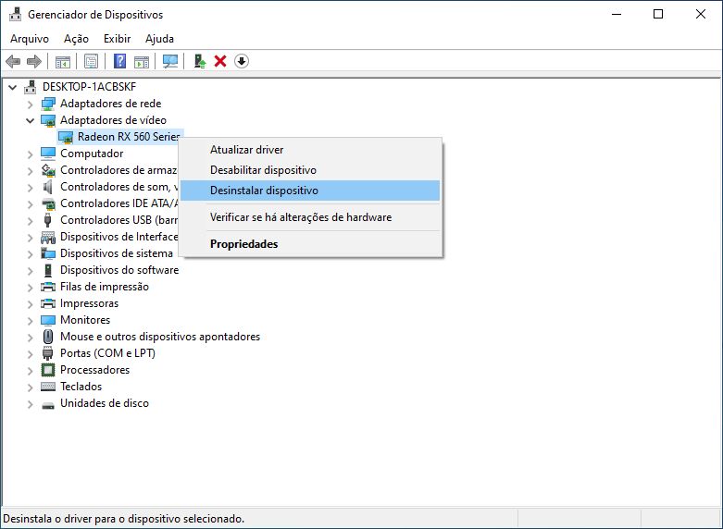Click the Controladores USB plug icon

[x=48, y=220]
